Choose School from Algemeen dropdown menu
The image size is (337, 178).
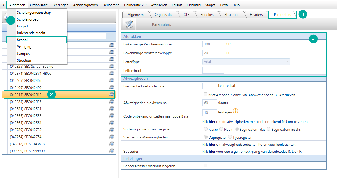(37, 40)
